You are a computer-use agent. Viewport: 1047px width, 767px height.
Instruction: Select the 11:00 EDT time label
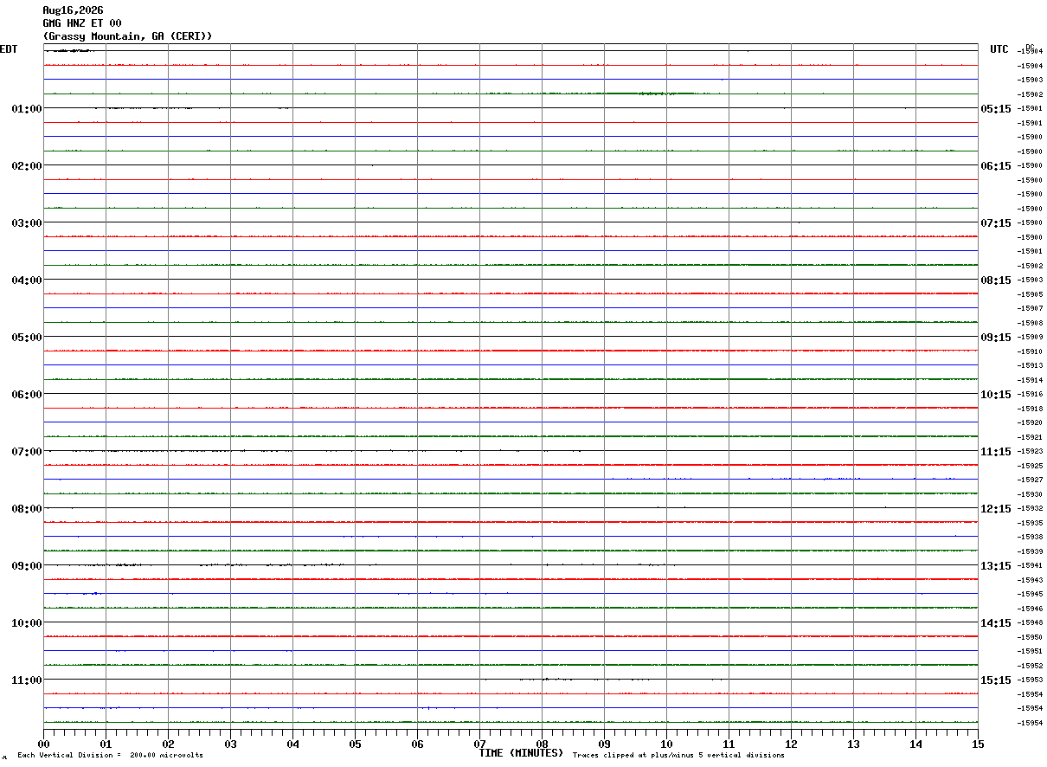(x=27, y=680)
